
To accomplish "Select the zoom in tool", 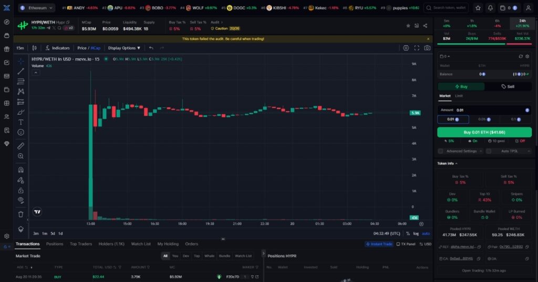I will (x=20, y=156).
